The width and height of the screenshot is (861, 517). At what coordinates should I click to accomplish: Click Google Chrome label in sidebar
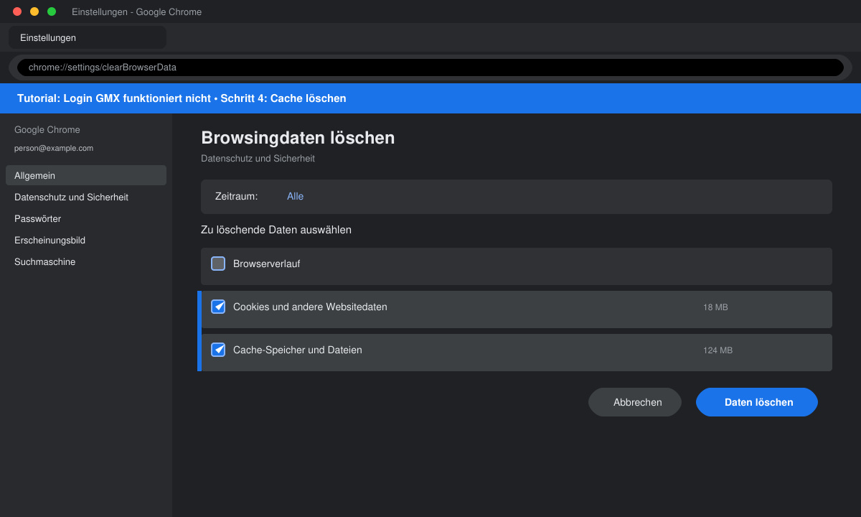point(47,130)
